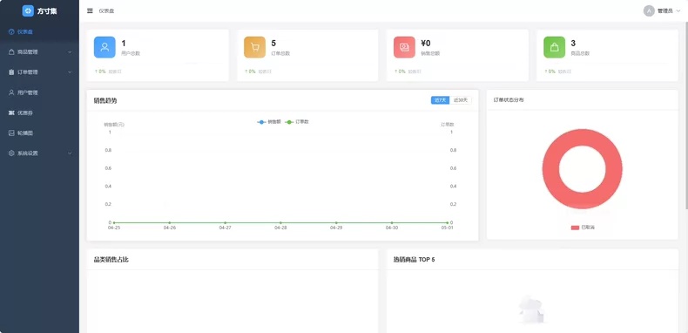Click the 方寸集 logo icon
Image resolution: width=688 pixels, height=333 pixels.
click(x=28, y=11)
